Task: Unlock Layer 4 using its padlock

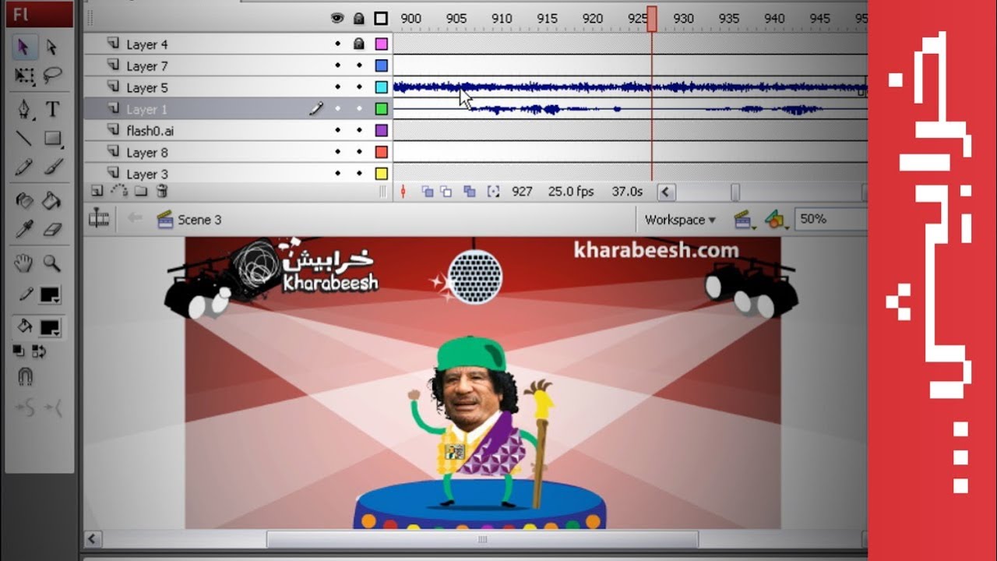Action: [359, 44]
